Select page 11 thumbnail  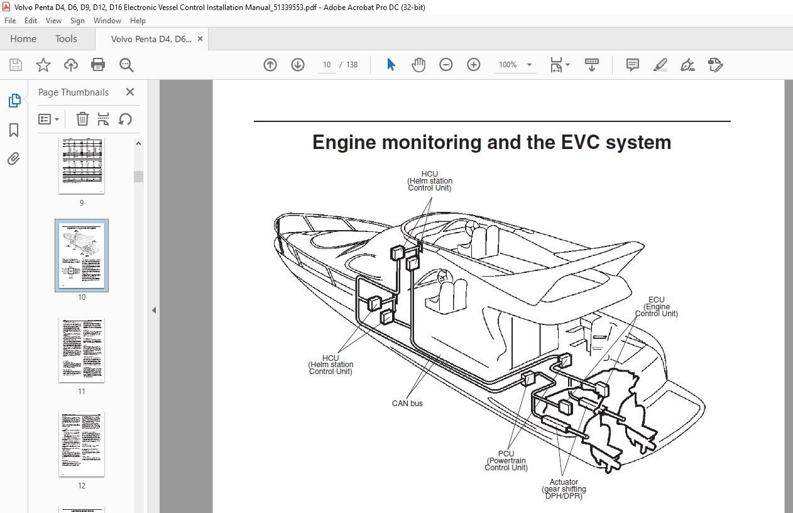point(82,350)
